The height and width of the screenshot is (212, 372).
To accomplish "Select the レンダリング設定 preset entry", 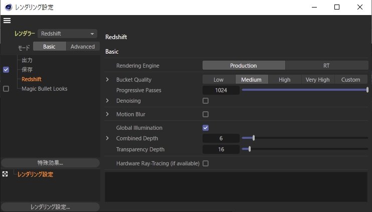I will coord(36,174).
